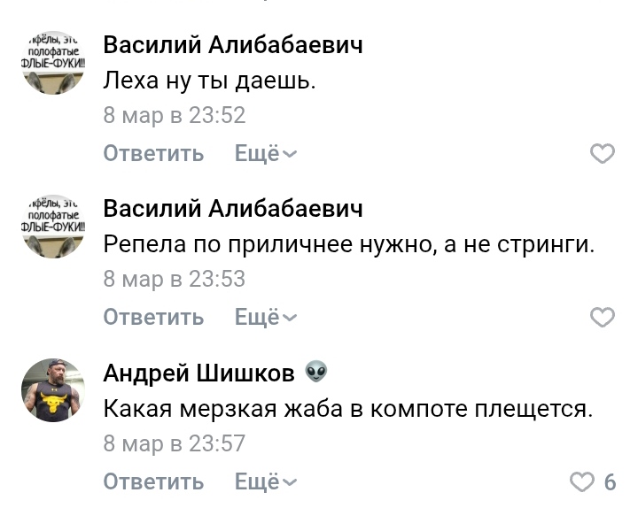Image resolution: width=638 pixels, height=508 pixels.
Task: Click author name above the стринги comment
Action: pyautogui.click(x=233, y=209)
